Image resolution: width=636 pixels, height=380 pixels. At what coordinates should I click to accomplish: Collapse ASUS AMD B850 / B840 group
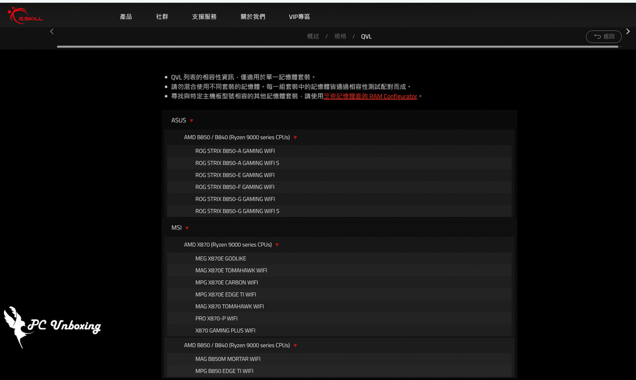coord(240,137)
